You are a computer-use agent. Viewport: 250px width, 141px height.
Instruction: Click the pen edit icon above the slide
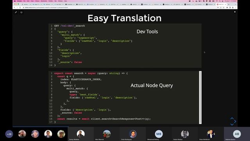pyautogui.click(x=16, y=12)
